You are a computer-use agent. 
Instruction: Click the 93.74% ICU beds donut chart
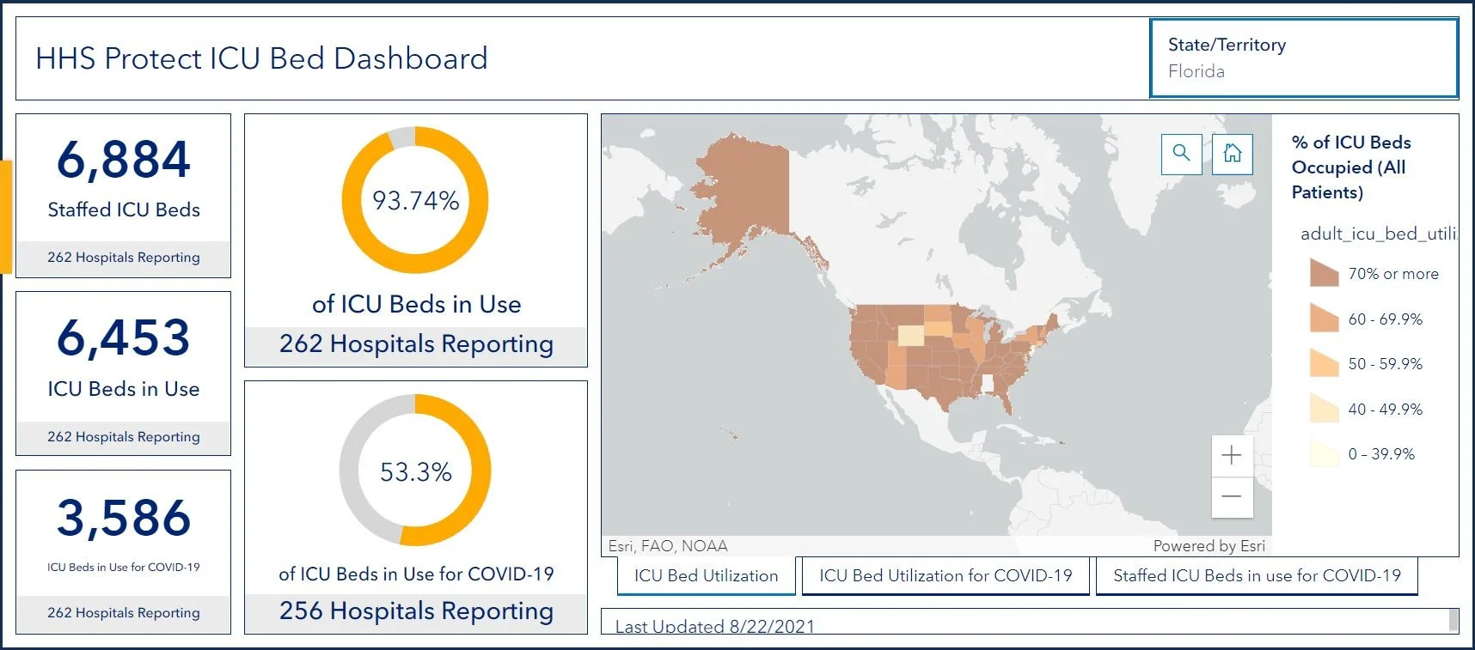(x=415, y=200)
